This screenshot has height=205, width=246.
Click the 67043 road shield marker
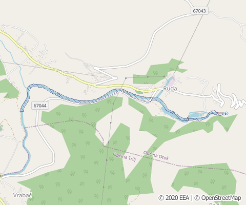(199, 11)
